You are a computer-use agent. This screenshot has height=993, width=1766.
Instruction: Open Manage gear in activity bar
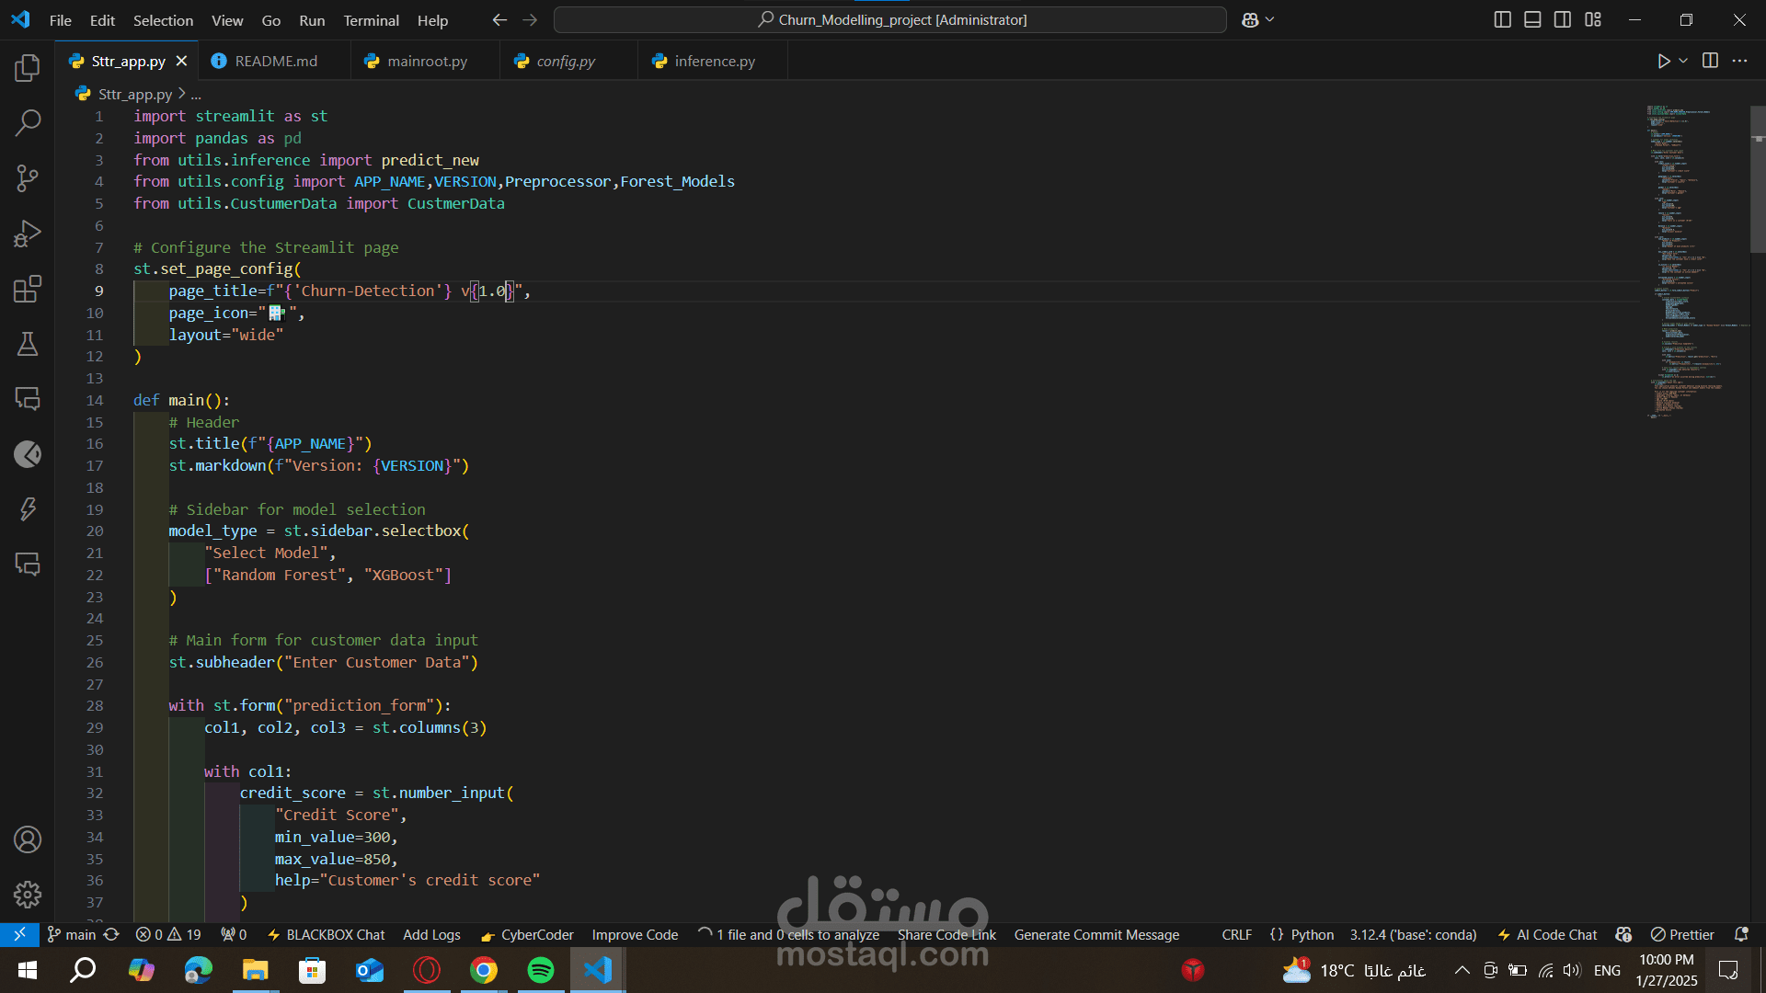[28, 894]
